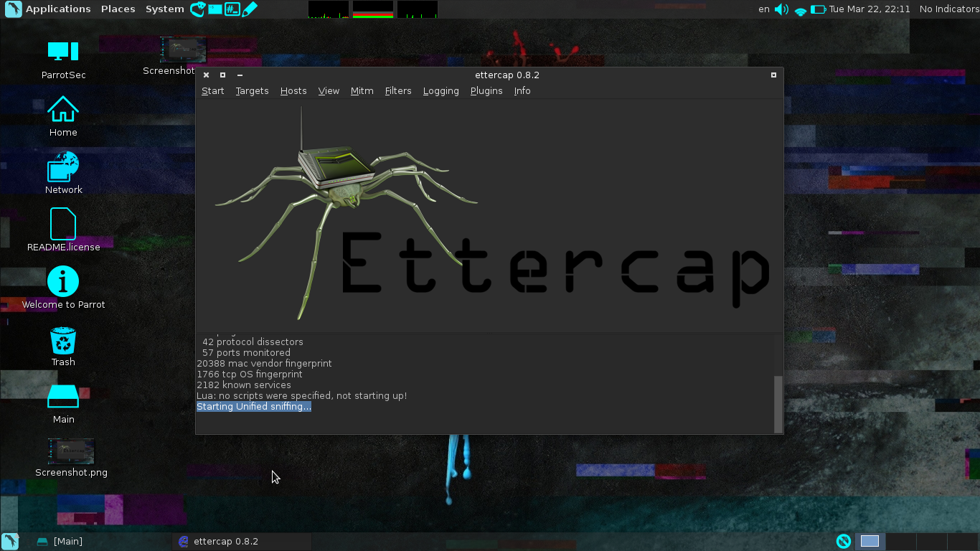
Task: Select the Network desktop icon
Action: pyautogui.click(x=64, y=174)
